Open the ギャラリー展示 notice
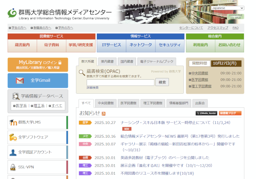The image size is (256, 179). (x=178, y=147)
